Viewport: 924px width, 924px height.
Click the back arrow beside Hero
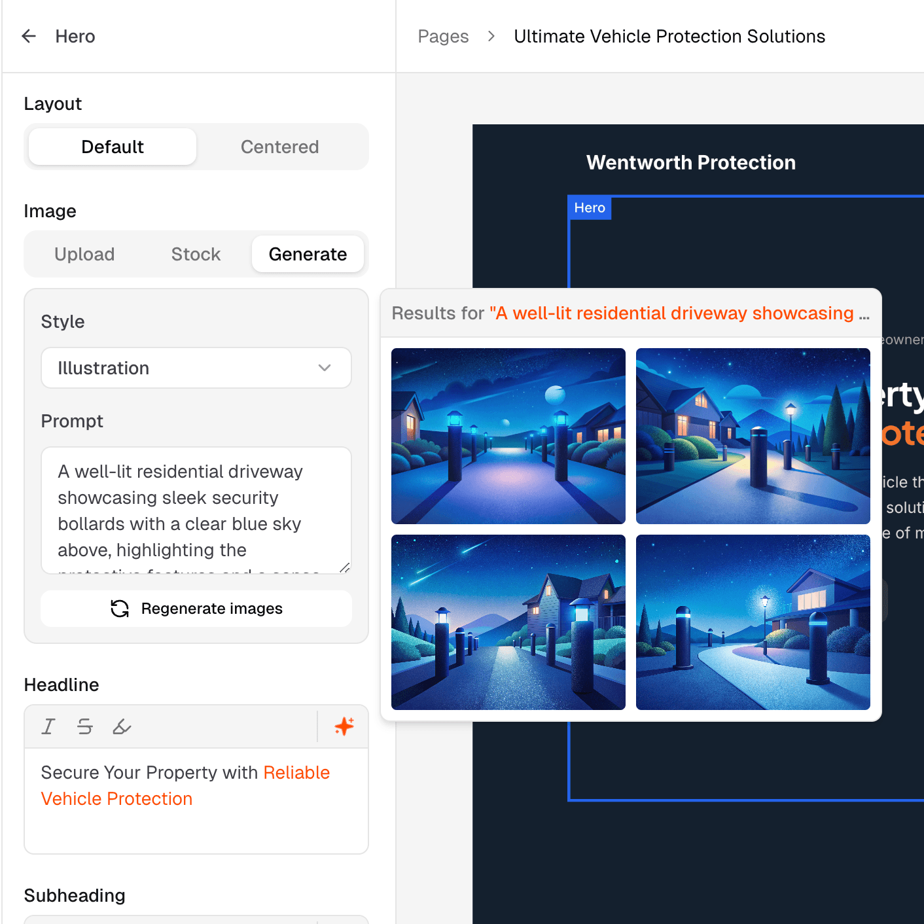tap(29, 36)
